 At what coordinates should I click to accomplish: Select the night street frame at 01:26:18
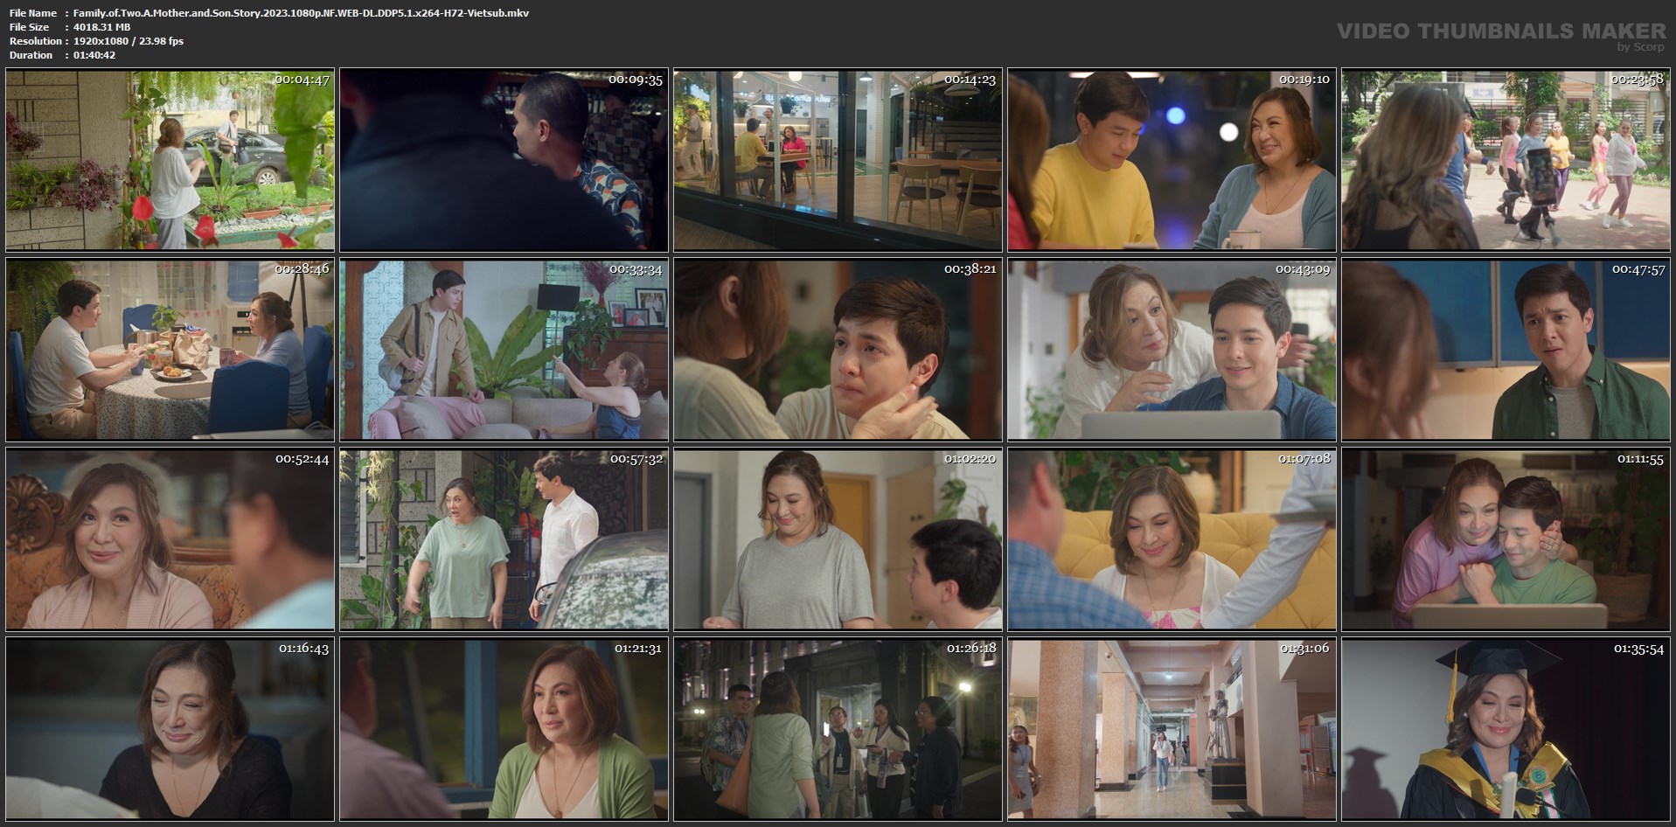(x=838, y=729)
